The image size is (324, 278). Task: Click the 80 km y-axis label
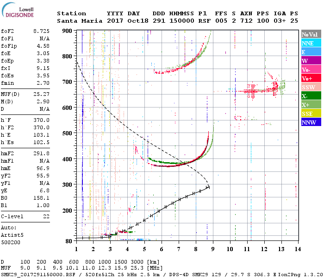pyautogui.click(x=69, y=241)
